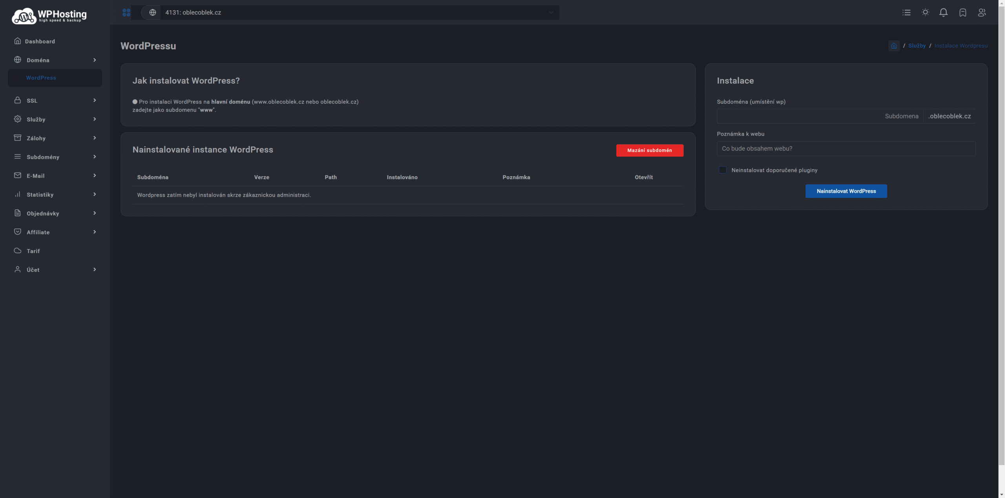
Task: Click the E-Mail envelope icon
Action: [18, 175]
